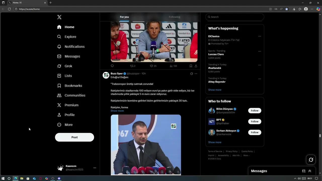Open Explore from the sidebar

tap(67, 37)
